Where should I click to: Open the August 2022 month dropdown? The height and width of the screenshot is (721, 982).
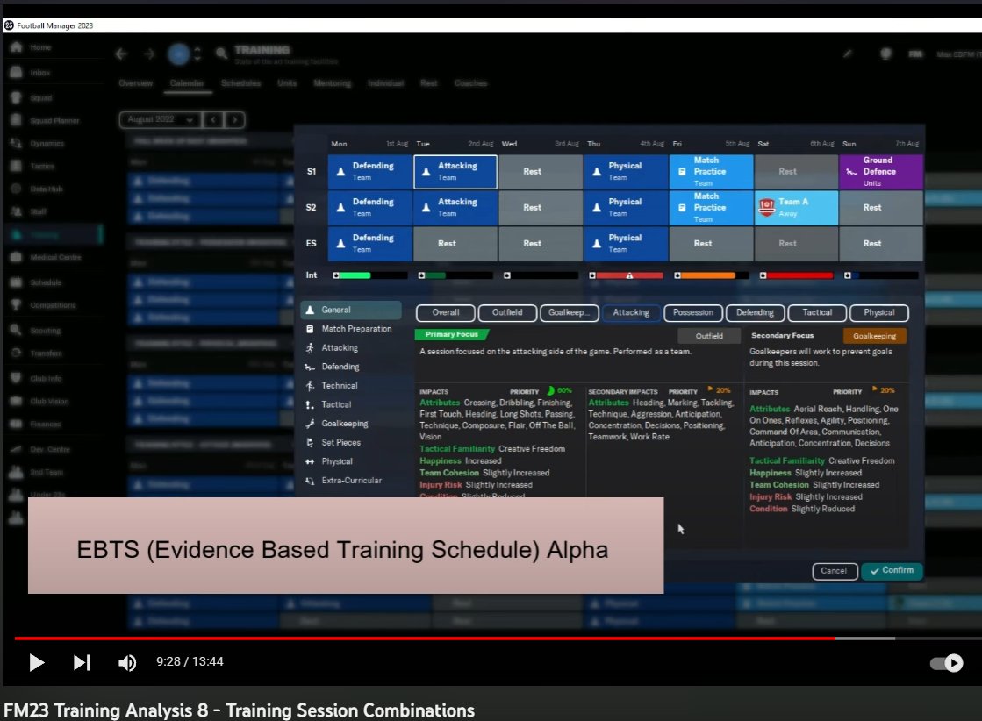(160, 119)
